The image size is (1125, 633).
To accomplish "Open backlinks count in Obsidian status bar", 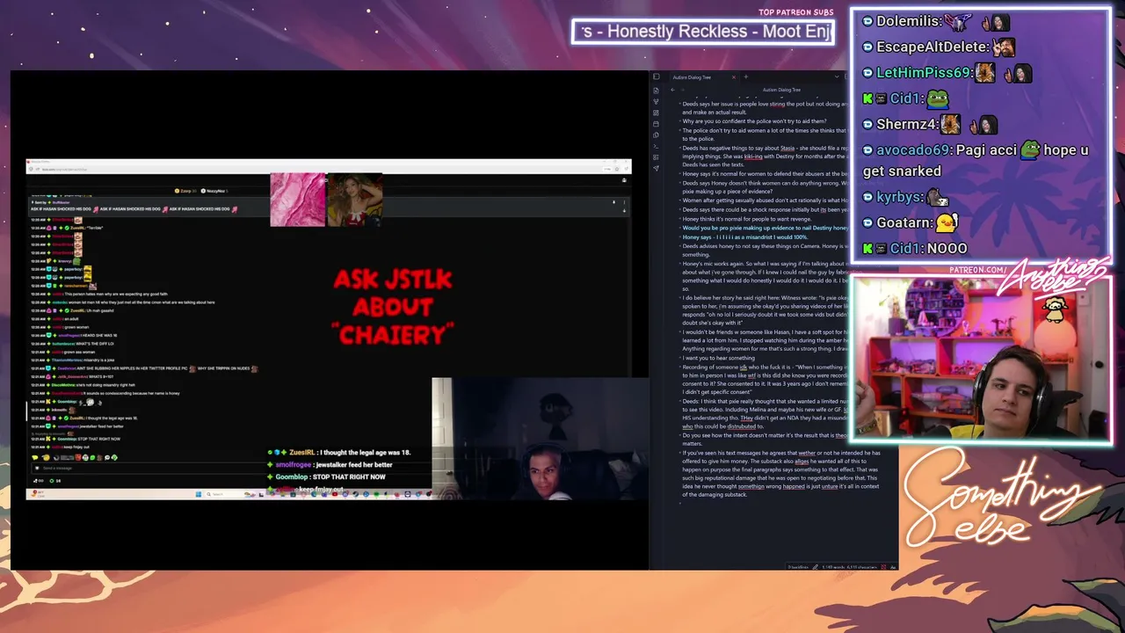I will pyautogui.click(x=799, y=567).
